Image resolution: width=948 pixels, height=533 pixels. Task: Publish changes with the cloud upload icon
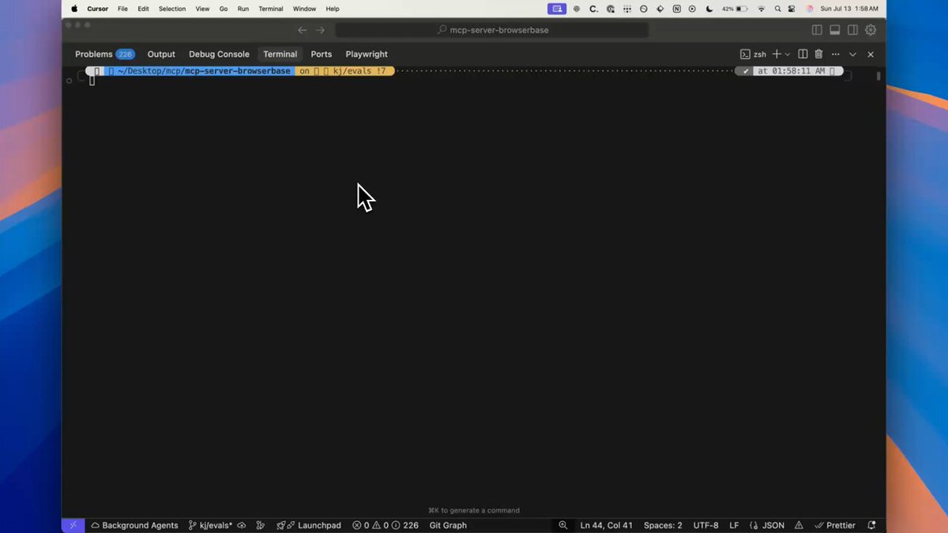(x=242, y=525)
